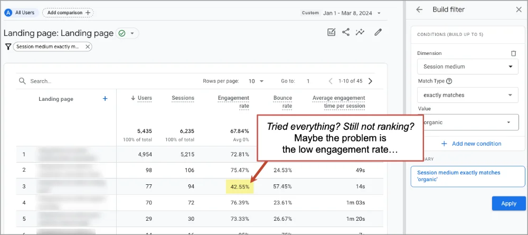Open the Insights sparkline icon

360,32
